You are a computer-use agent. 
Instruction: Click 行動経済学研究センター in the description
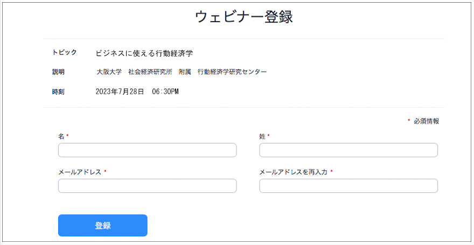[232, 72]
